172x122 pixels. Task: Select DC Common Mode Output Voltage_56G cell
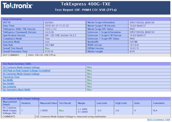[11, 111]
